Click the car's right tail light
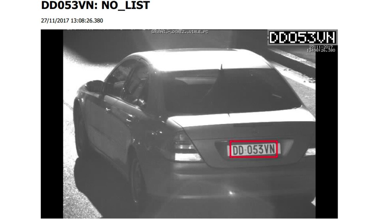 click(310, 152)
